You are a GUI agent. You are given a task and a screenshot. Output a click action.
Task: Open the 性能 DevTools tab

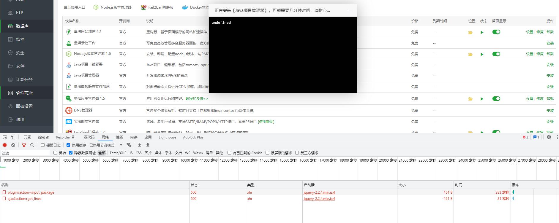[119, 137]
